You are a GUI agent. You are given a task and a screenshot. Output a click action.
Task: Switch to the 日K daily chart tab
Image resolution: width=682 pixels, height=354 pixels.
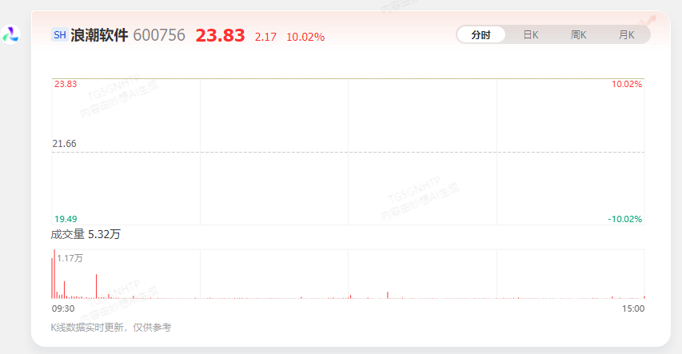(531, 35)
